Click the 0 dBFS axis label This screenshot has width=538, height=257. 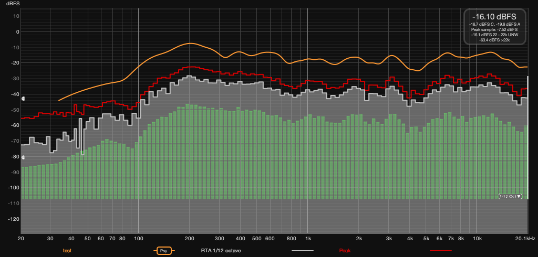pyautogui.click(x=17, y=31)
